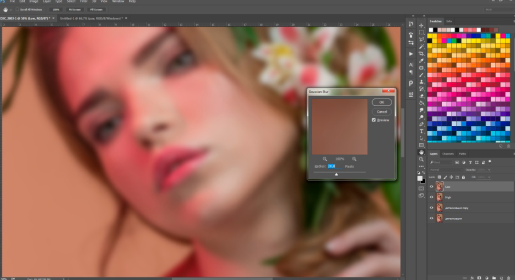
Task: Open the Edit Toolbar three-dots button
Action: [x=422, y=166]
